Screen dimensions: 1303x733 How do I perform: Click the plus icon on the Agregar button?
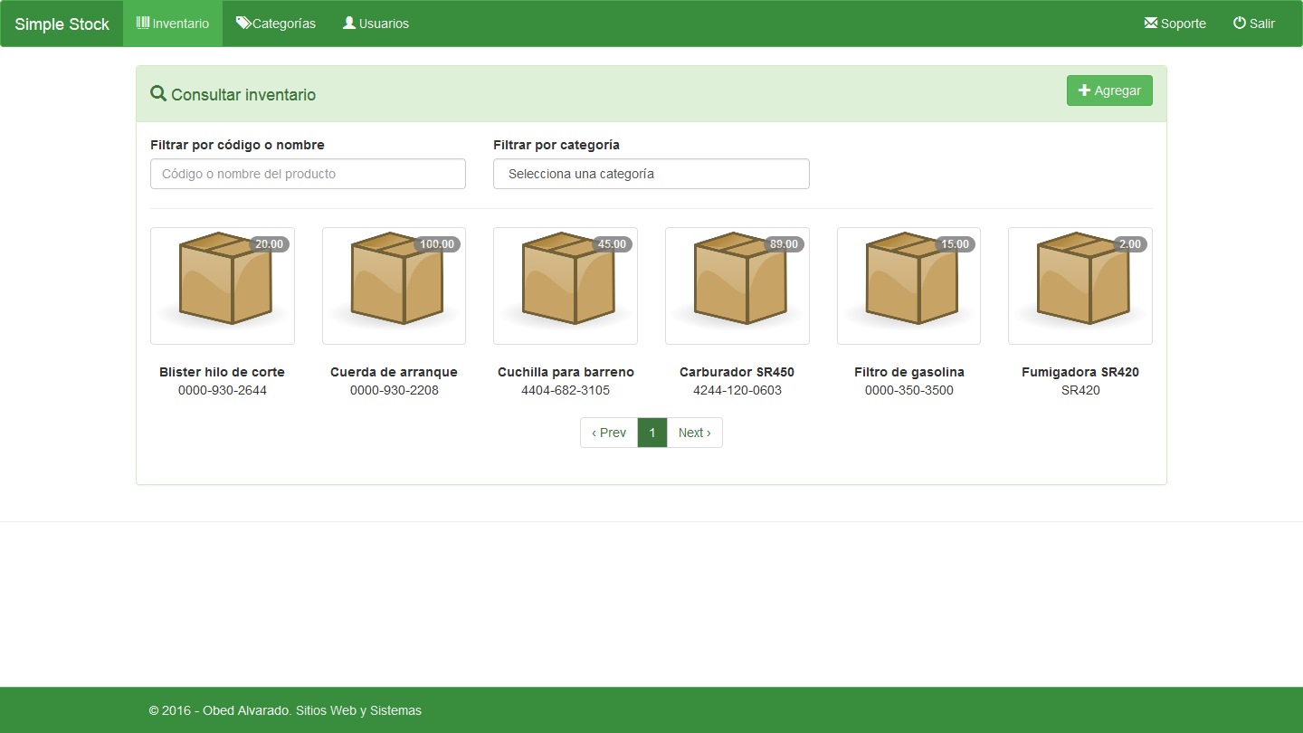(1085, 90)
